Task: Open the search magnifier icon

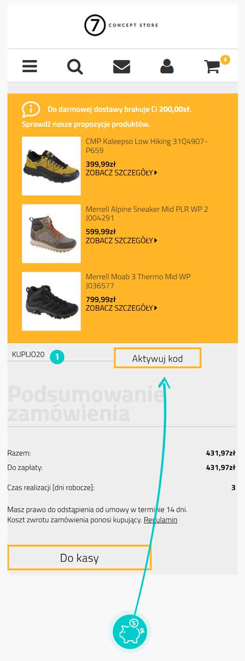Action: point(75,67)
